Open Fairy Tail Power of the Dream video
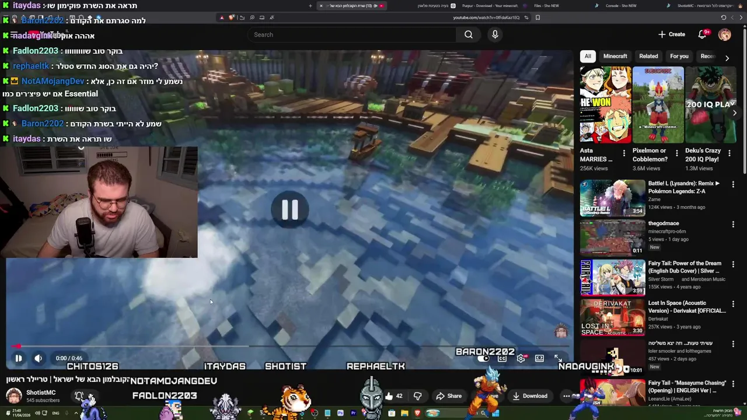Screen dimensions: 747x420 [x=612, y=278]
